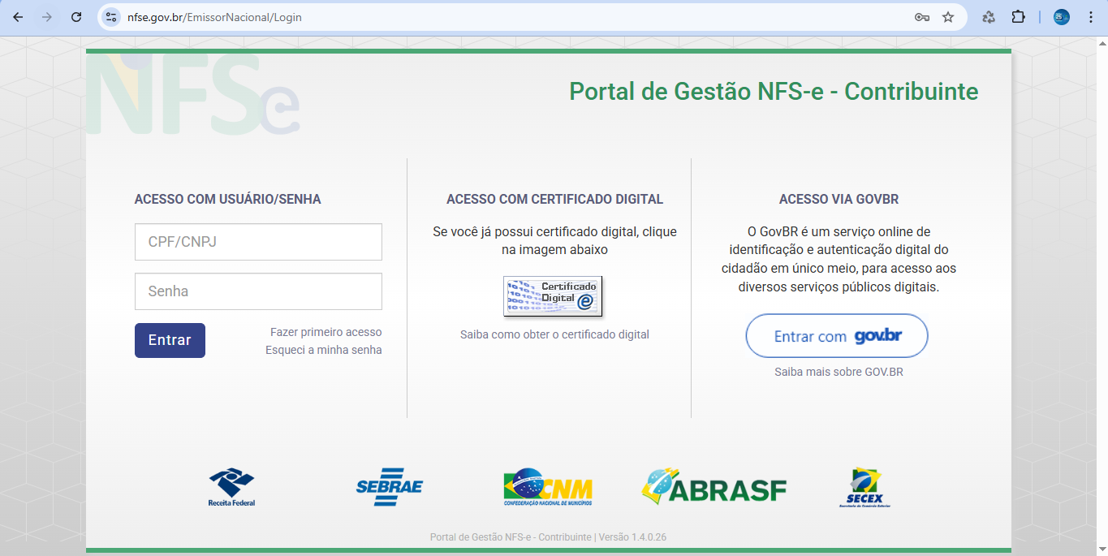The height and width of the screenshot is (556, 1108).
Task: Focus the Senha password field
Action: (258, 291)
